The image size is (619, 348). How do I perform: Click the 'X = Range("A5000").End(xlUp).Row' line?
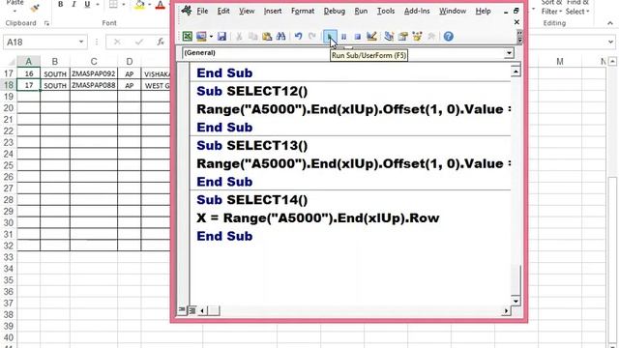click(x=318, y=218)
